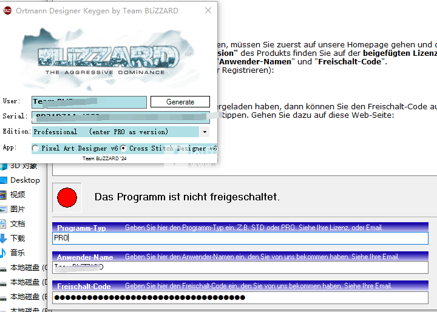Click the Edition combo box text
437x312 pixels.
[101, 132]
